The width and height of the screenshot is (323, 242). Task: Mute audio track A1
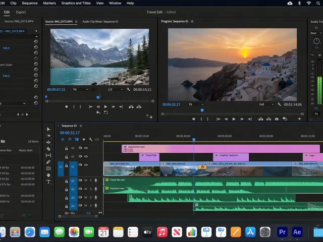pyautogui.click(x=86, y=180)
